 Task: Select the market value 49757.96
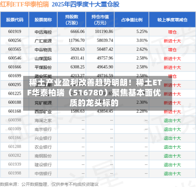click(x=105, y=58)
